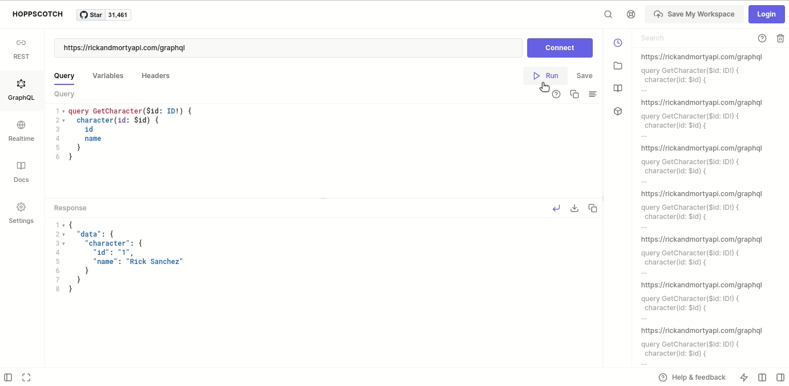
Task: Collapse response line 1 fold arrow
Action: (x=63, y=225)
